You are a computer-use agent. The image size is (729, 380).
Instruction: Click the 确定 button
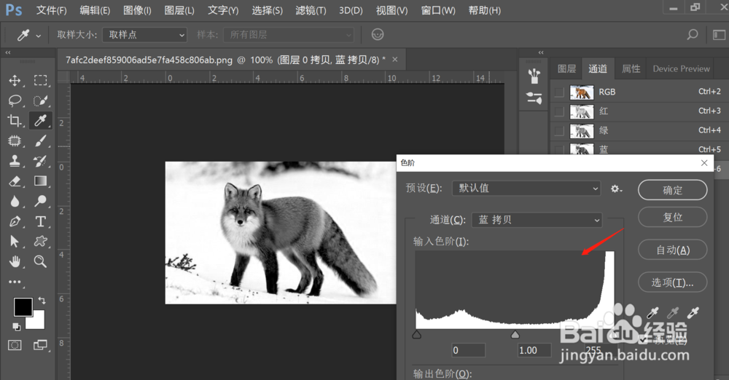coord(672,190)
